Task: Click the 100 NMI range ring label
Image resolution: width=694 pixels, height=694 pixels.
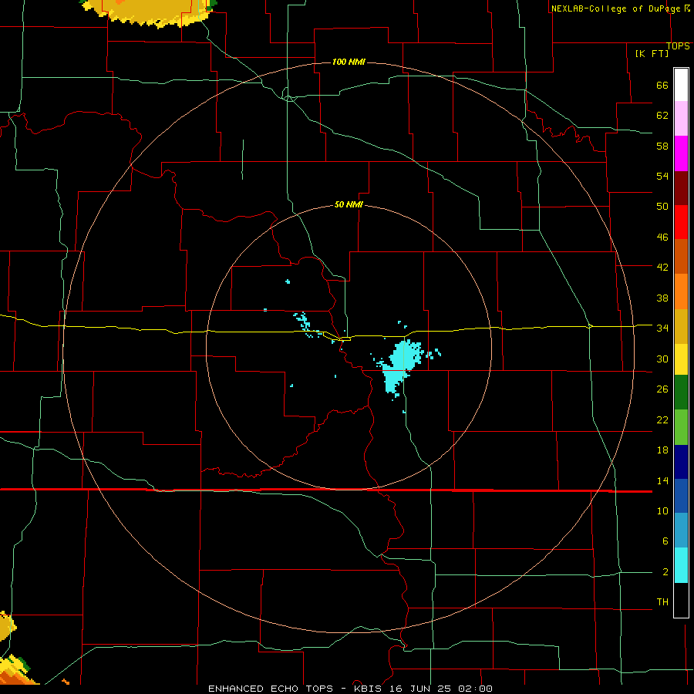Action: [x=349, y=62]
